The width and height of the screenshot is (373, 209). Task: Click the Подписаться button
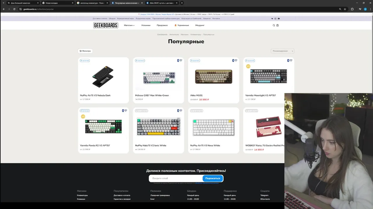(x=213, y=178)
